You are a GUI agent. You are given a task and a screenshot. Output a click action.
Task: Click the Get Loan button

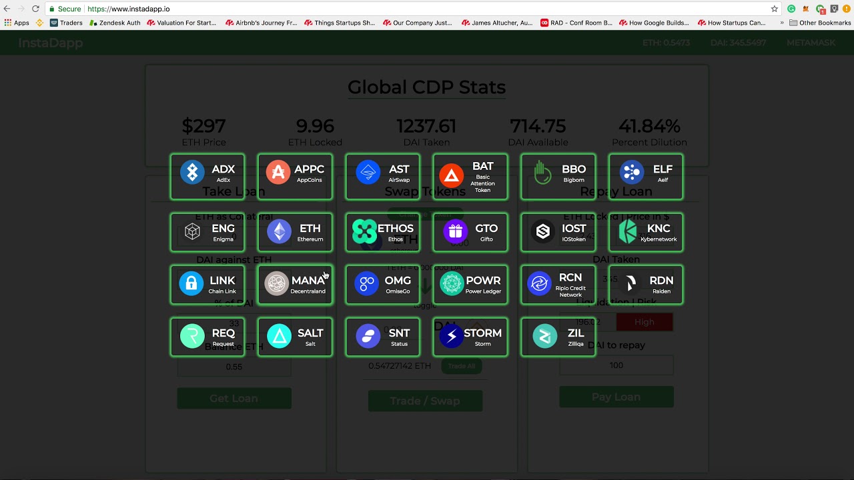pos(234,398)
